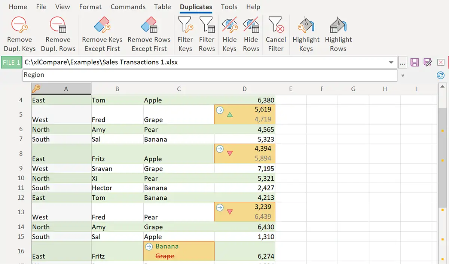Click the cell with name Sravan
Image resolution: width=449 pixels, height=264 pixels.
[x=117, y=169]
